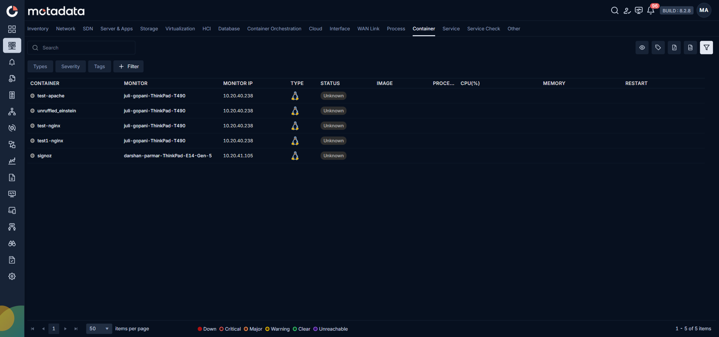Viewport: 719px width, 337px height.
Task: Open the Types filter dropdown
Action: coord(40,66)
